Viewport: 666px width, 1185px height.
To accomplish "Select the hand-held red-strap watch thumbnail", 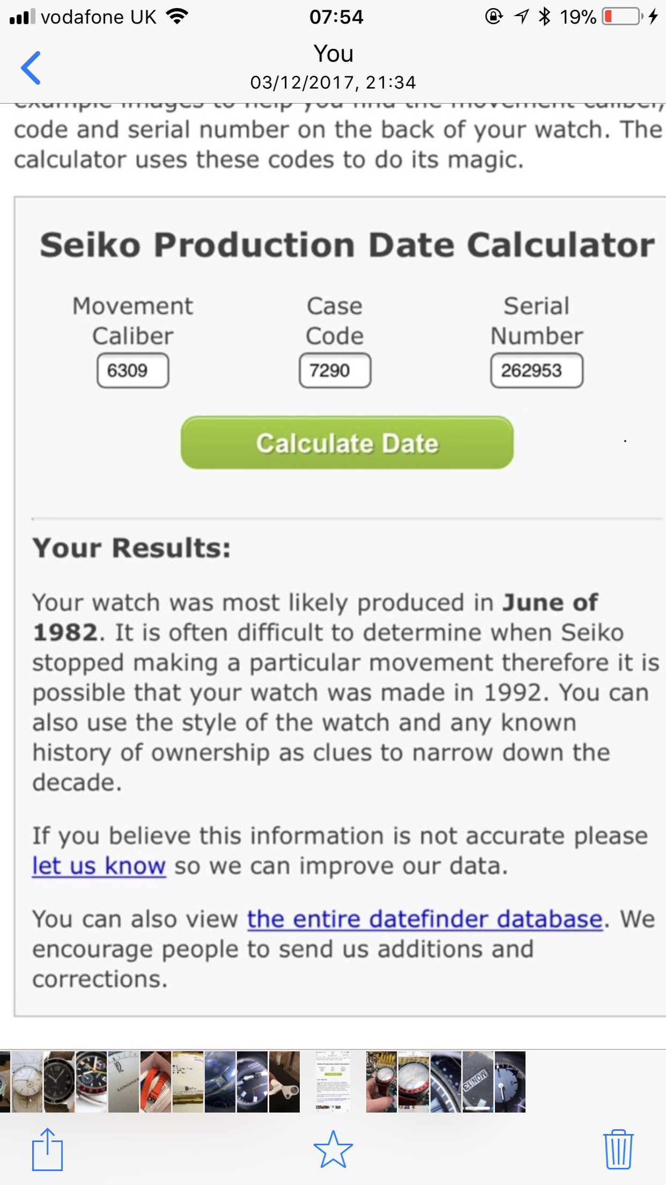I will click(381, 1081).
